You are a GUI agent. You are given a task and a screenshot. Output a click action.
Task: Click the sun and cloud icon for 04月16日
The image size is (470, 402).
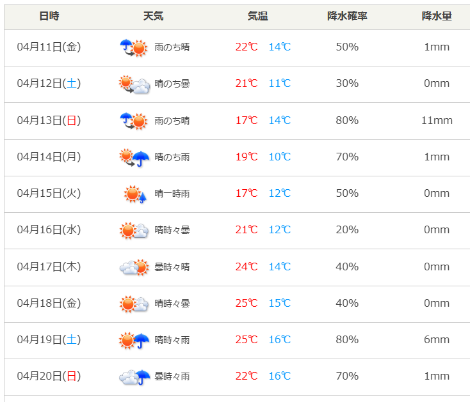(133, 231)
